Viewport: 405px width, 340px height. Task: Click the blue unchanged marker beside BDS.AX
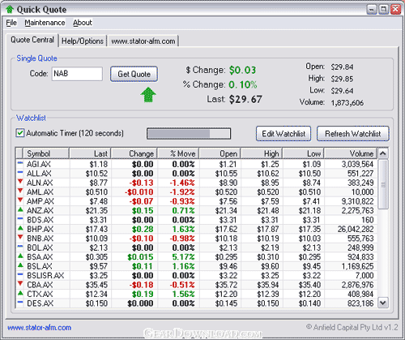[x=20, y=218]
